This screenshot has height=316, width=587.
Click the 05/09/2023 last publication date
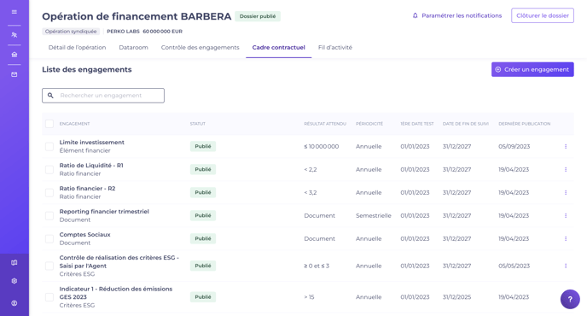click(514, 147)
